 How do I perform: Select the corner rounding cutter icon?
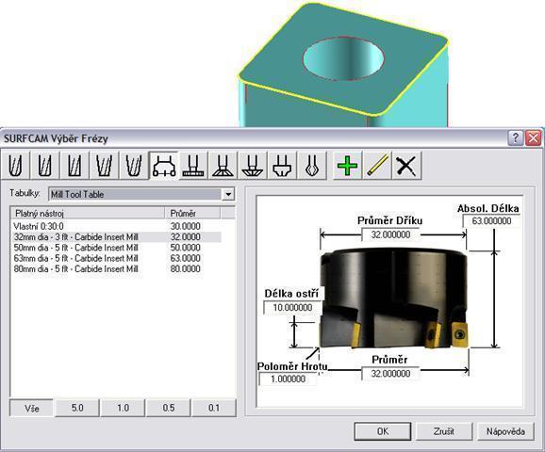pyautogui.click(x=282, y=166)
